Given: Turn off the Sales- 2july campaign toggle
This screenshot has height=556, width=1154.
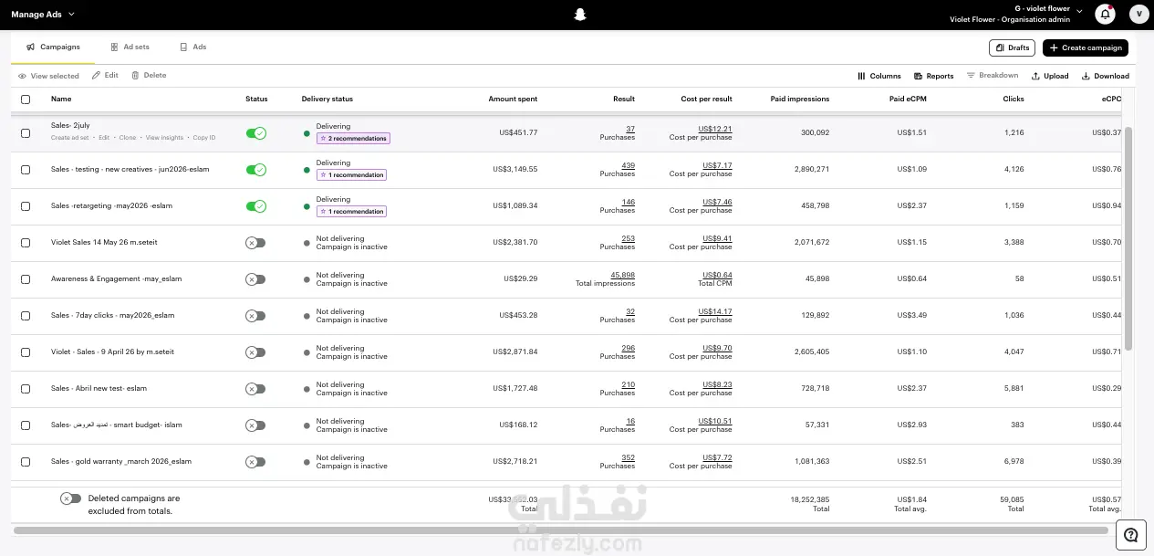Looking at the screenshot, I should click(x=256, y=133).
